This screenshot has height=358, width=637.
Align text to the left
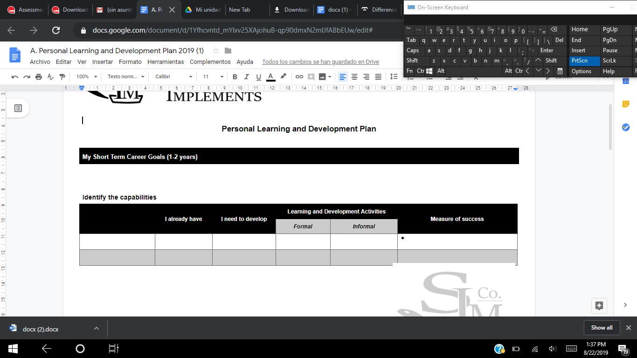tap(343, 77)
